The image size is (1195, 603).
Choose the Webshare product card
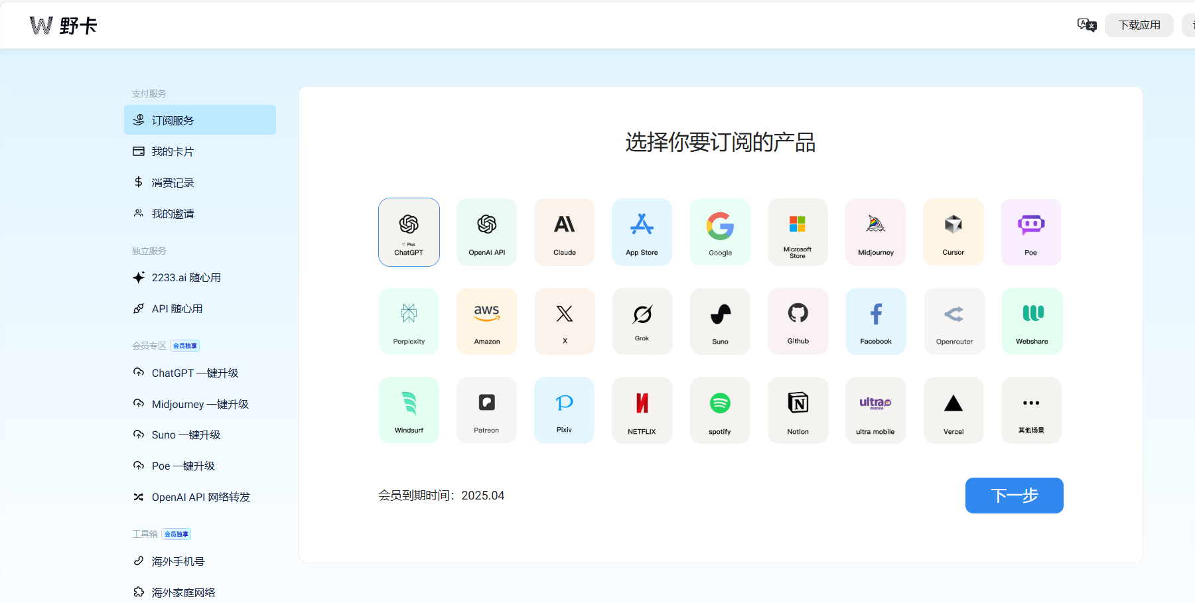tap(1032, 321)
